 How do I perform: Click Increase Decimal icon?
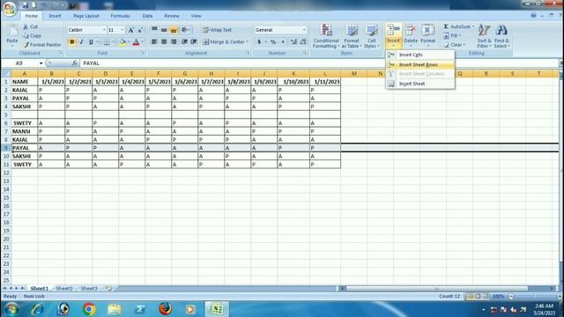pos(293,42)
